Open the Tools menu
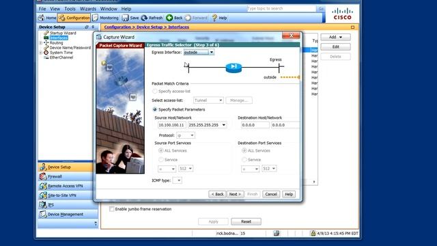 coord(70,9)
